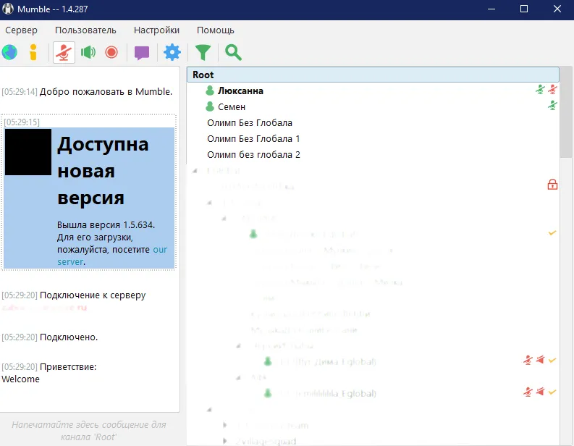Click 'Доступна новая версия' heading
Image resolution: width=574 pixels, height=446 pixels.
point(103,171)
